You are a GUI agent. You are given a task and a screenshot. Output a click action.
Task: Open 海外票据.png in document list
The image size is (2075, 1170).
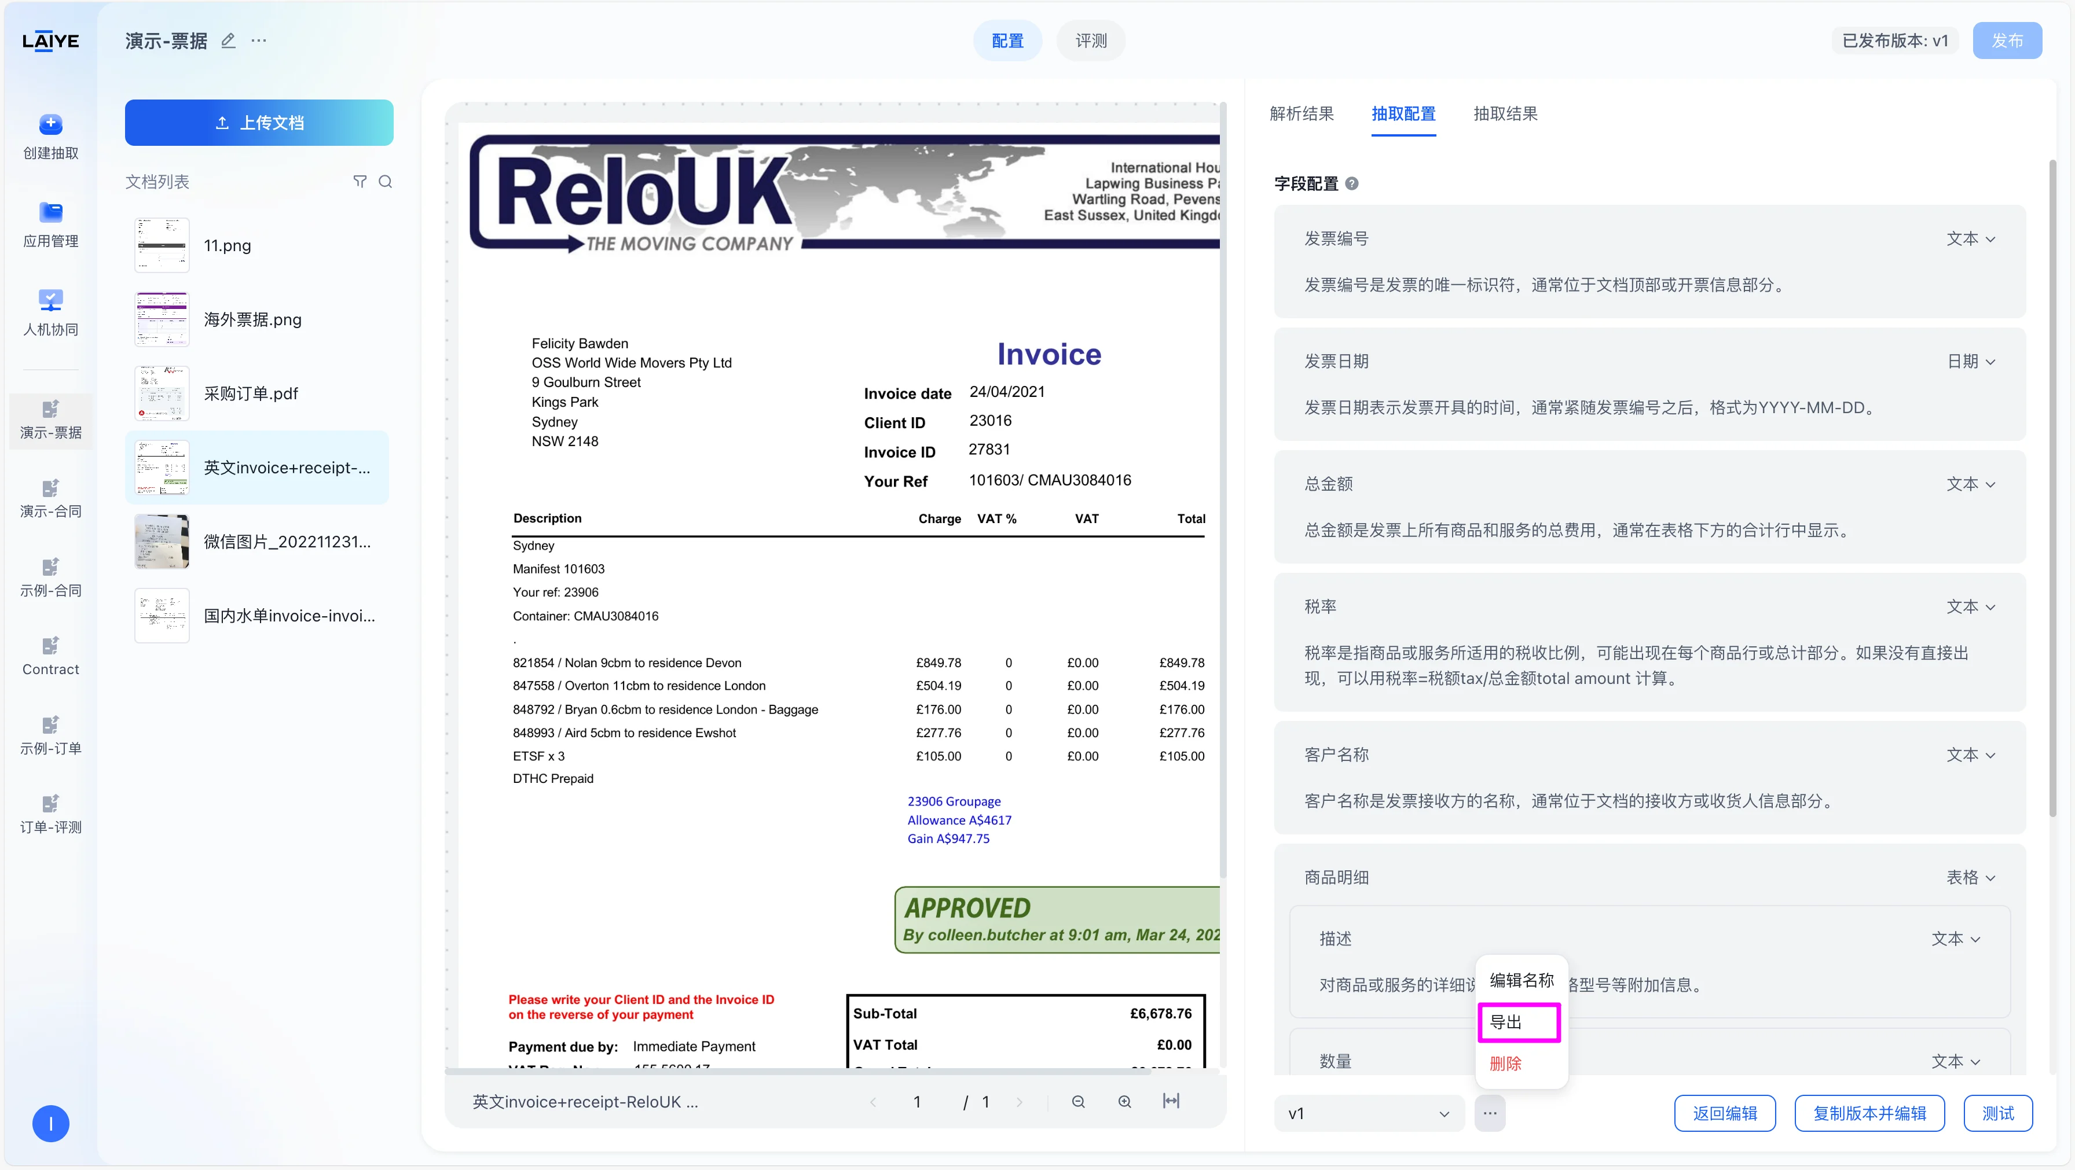tap(257, 319)
